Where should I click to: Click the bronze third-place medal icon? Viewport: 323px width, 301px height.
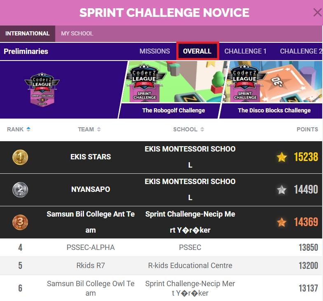20,222
